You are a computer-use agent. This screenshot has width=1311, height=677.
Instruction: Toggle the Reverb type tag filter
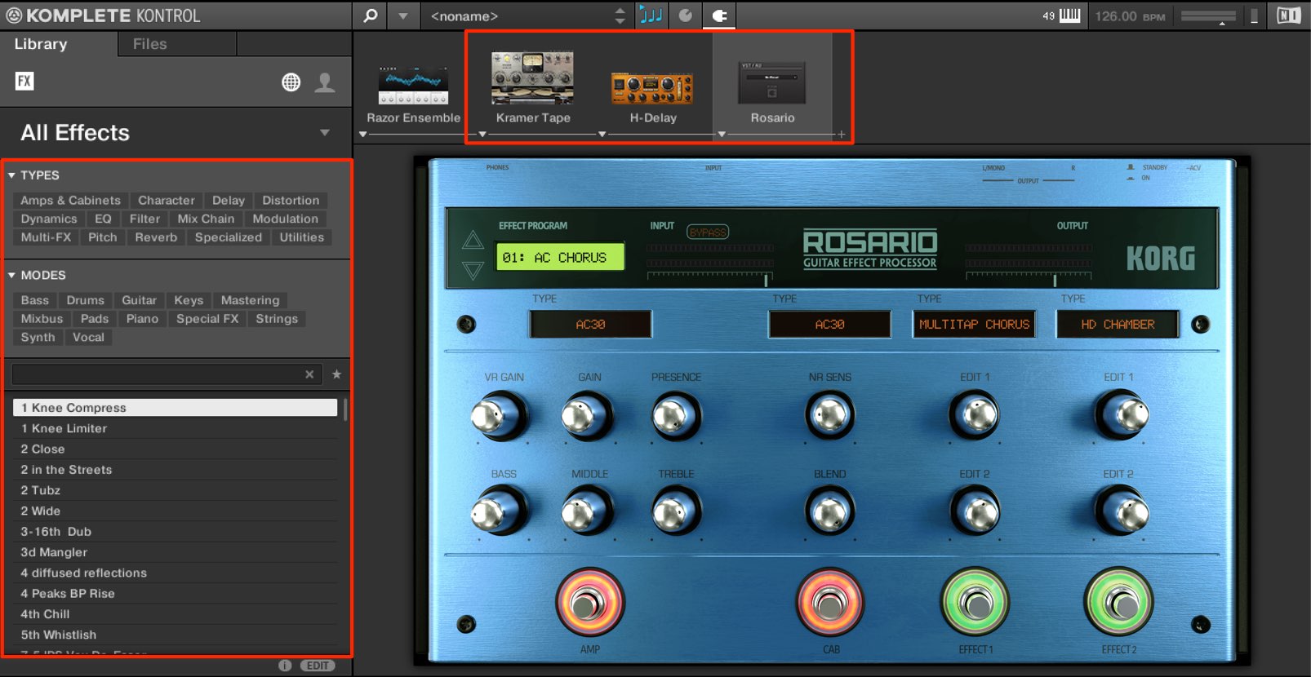(156, 237)
